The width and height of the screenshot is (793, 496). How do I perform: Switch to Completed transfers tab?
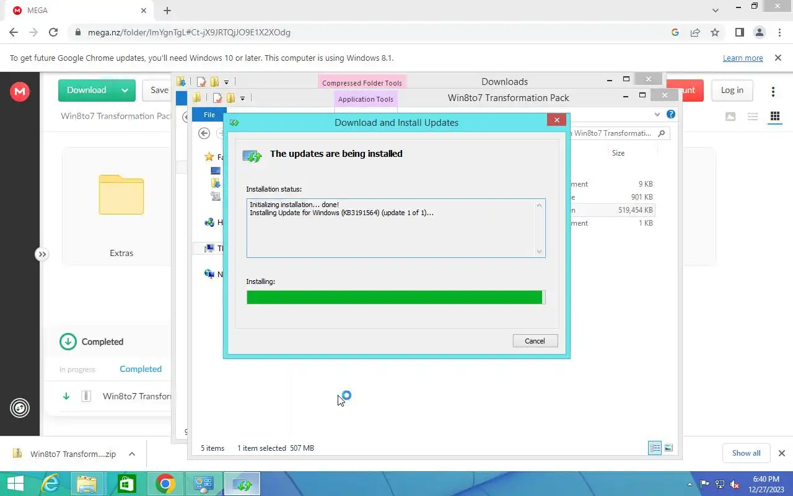(x=141, y=369)
